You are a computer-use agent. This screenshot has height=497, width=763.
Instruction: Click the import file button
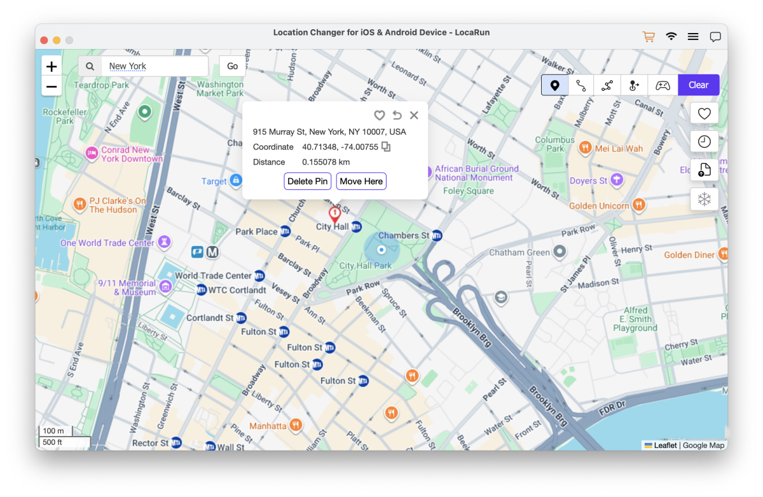(x=704, y=170)
